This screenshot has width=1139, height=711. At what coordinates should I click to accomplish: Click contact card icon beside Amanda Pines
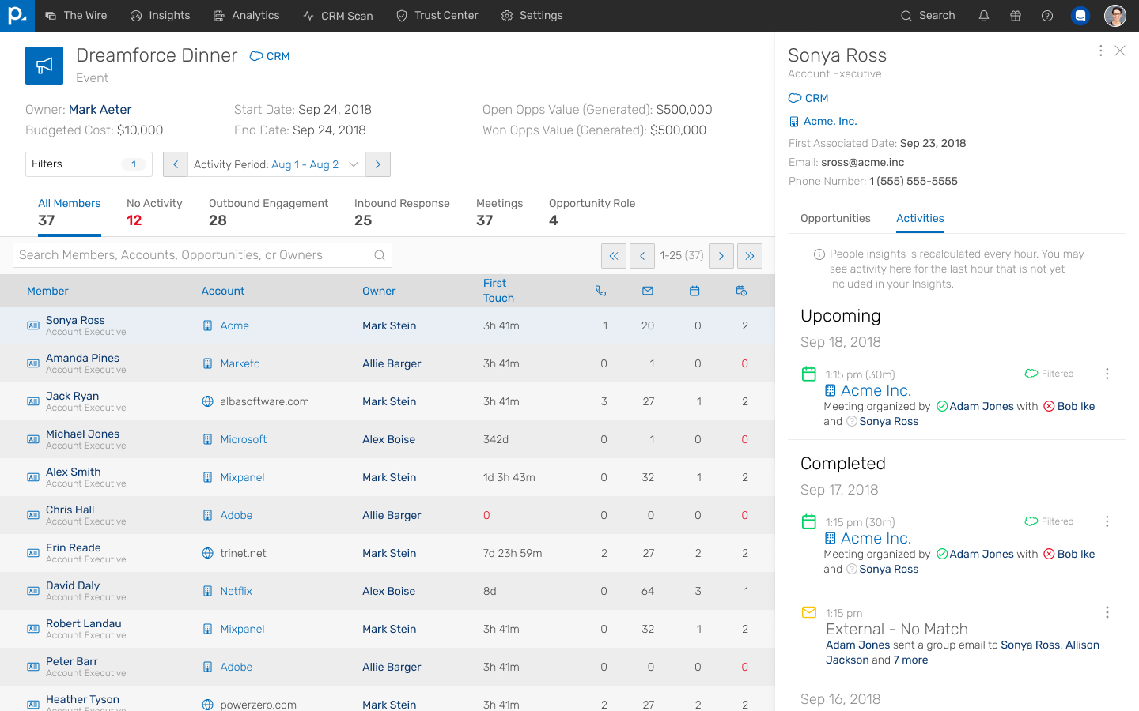[x=33, y=363]
